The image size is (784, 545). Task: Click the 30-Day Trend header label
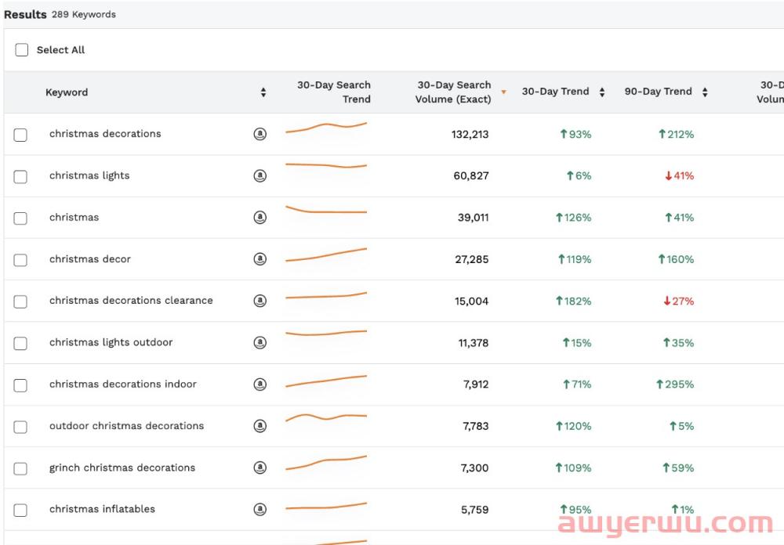pos(556,92)
